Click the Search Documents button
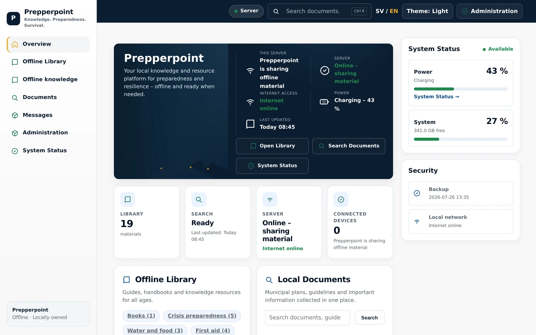536x335 pixels. [x=349, y=146]
